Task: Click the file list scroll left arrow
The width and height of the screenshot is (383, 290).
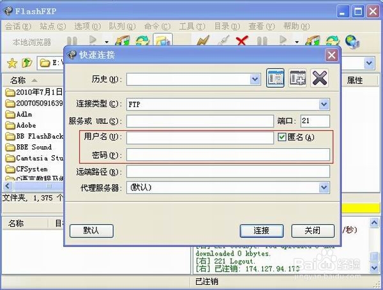Action: pos(8,186)
